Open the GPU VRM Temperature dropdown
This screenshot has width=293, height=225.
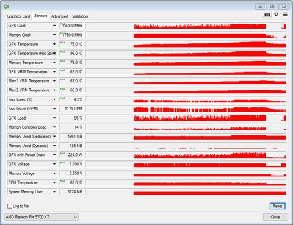[x=54, y=72]
